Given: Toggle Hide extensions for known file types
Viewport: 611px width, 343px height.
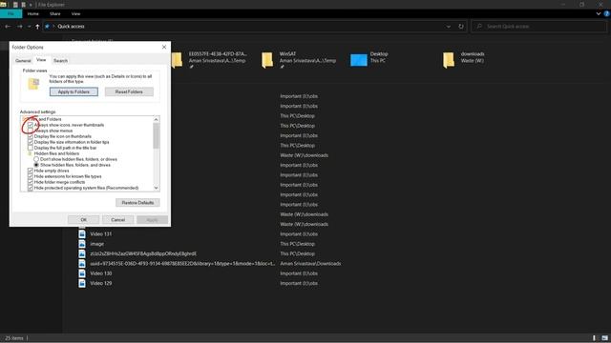Looking at the screenshot, I should 31,176.
